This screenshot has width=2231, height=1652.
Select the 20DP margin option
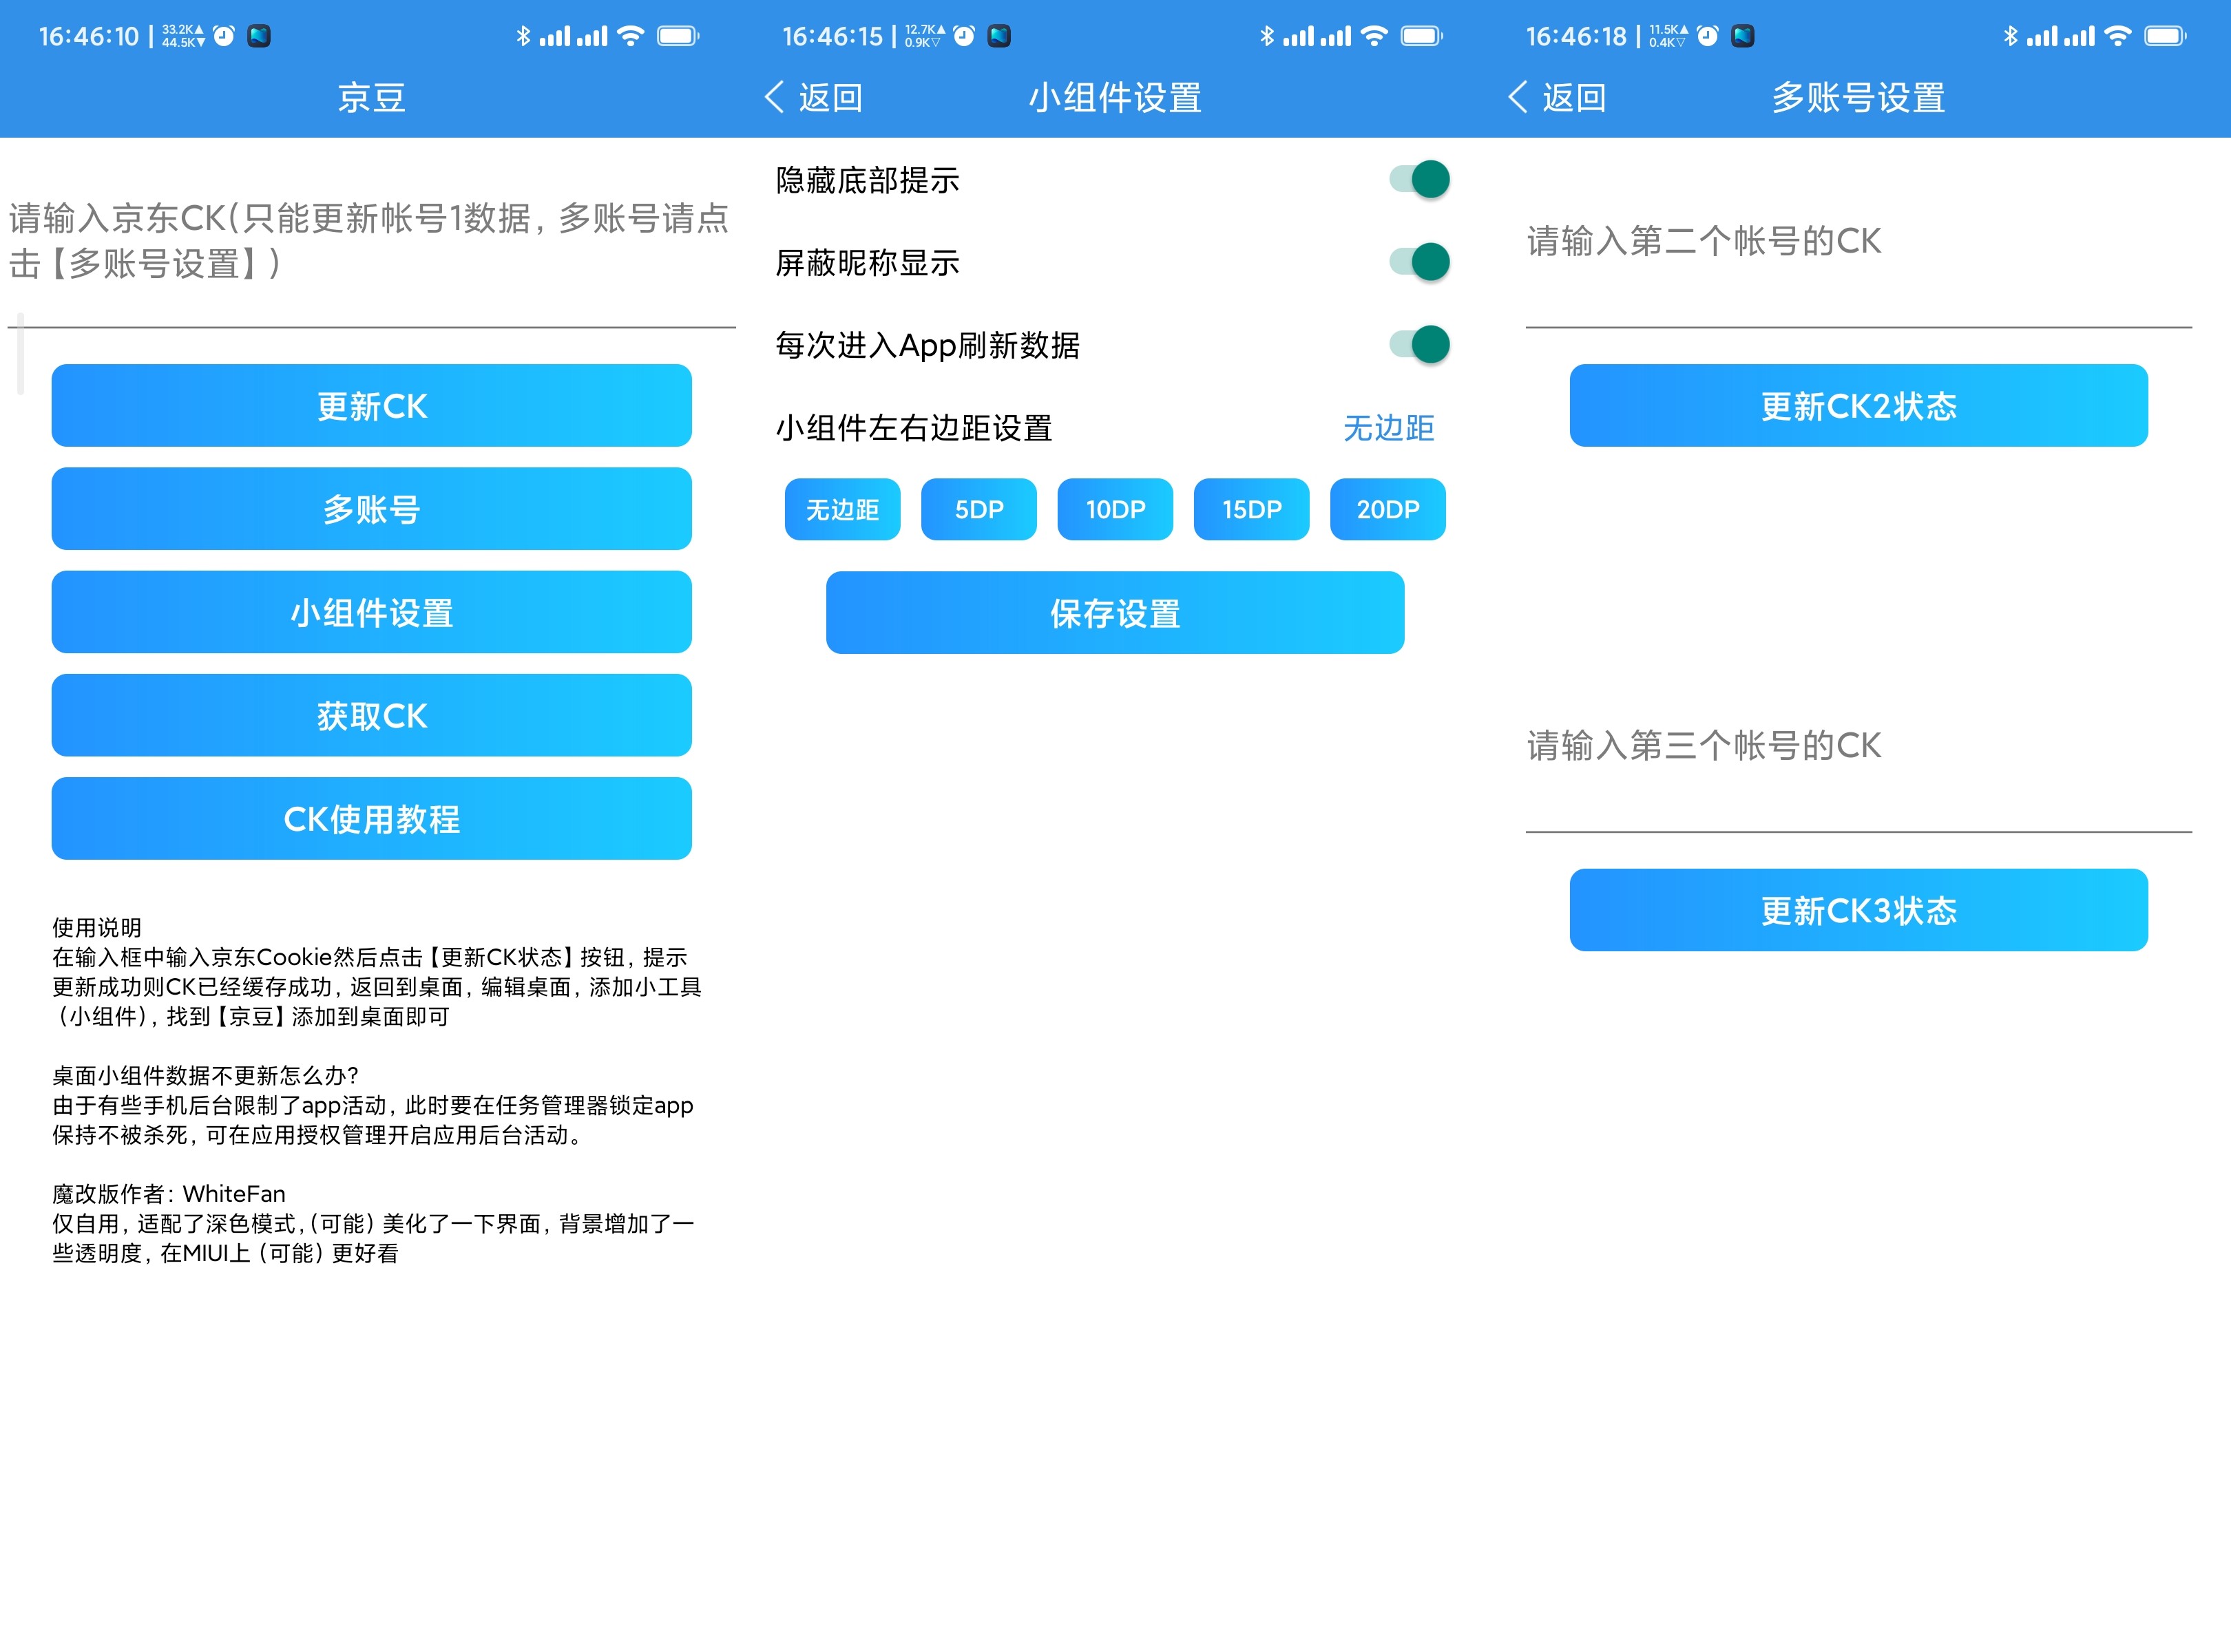[x=1387, y=509]
